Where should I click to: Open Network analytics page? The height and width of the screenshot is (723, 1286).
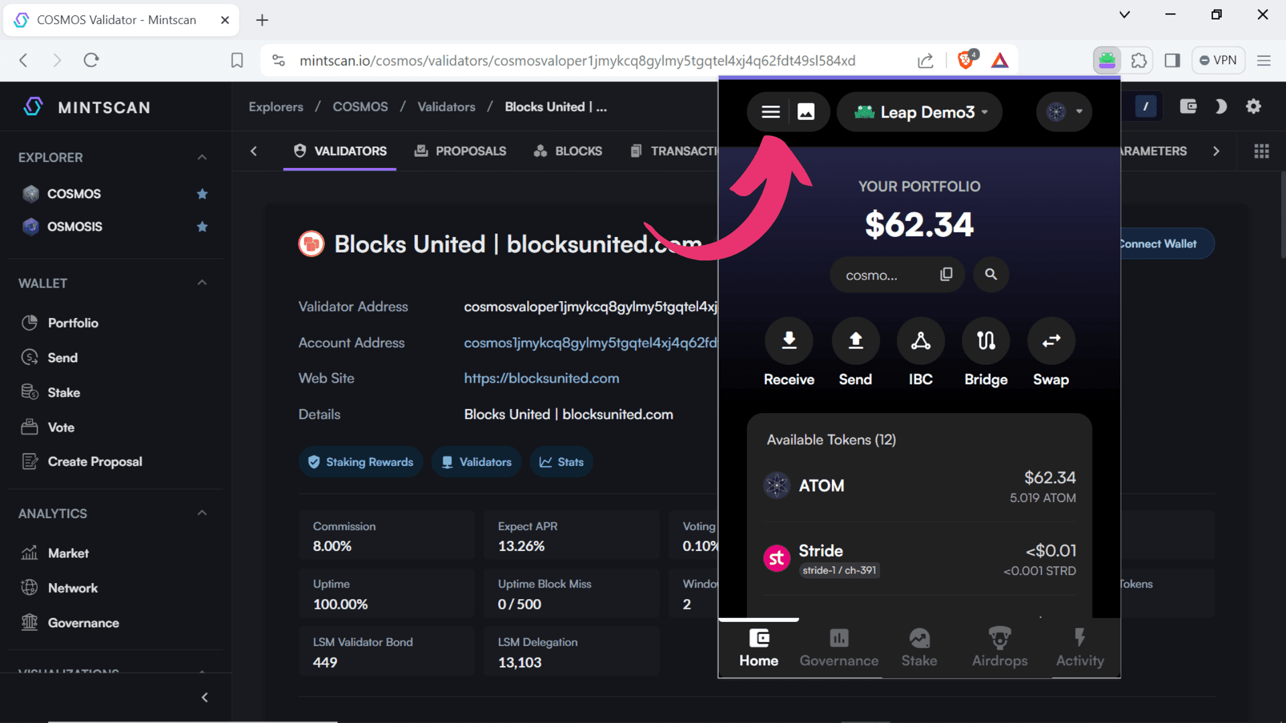point(72,588)
